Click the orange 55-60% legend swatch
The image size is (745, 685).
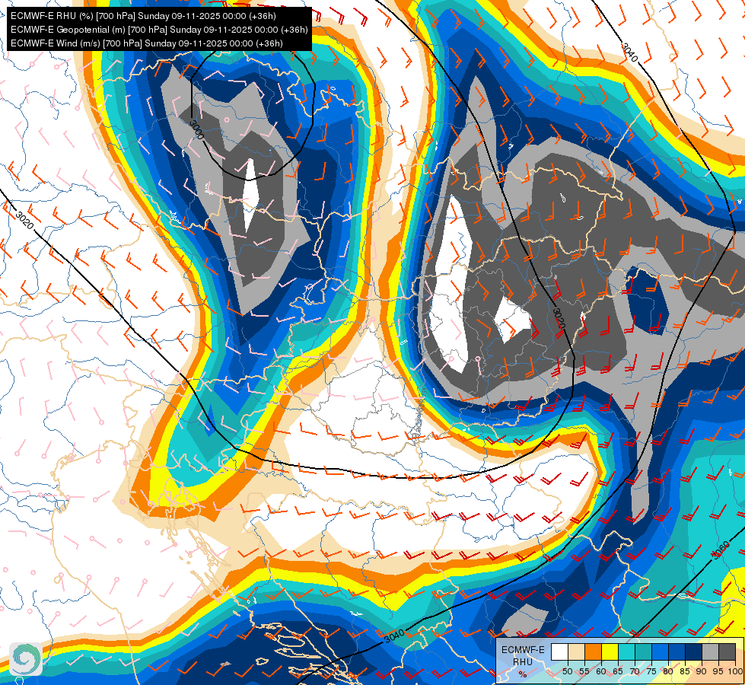tap(594, 652)
